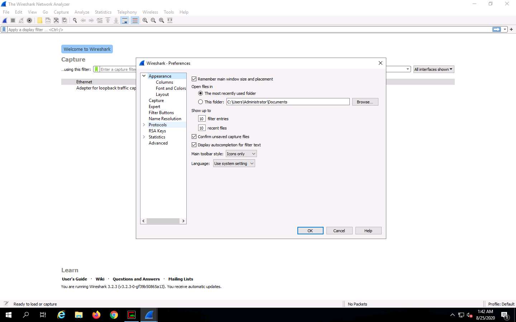The height and width of the screenshot is (322, 516).
Task: Open All interfaces shown dropdown
Action: point(434,69)
